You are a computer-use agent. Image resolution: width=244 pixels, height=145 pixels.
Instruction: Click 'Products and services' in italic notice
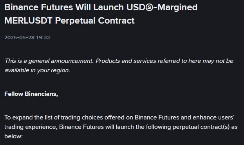[x=126, y=61]
